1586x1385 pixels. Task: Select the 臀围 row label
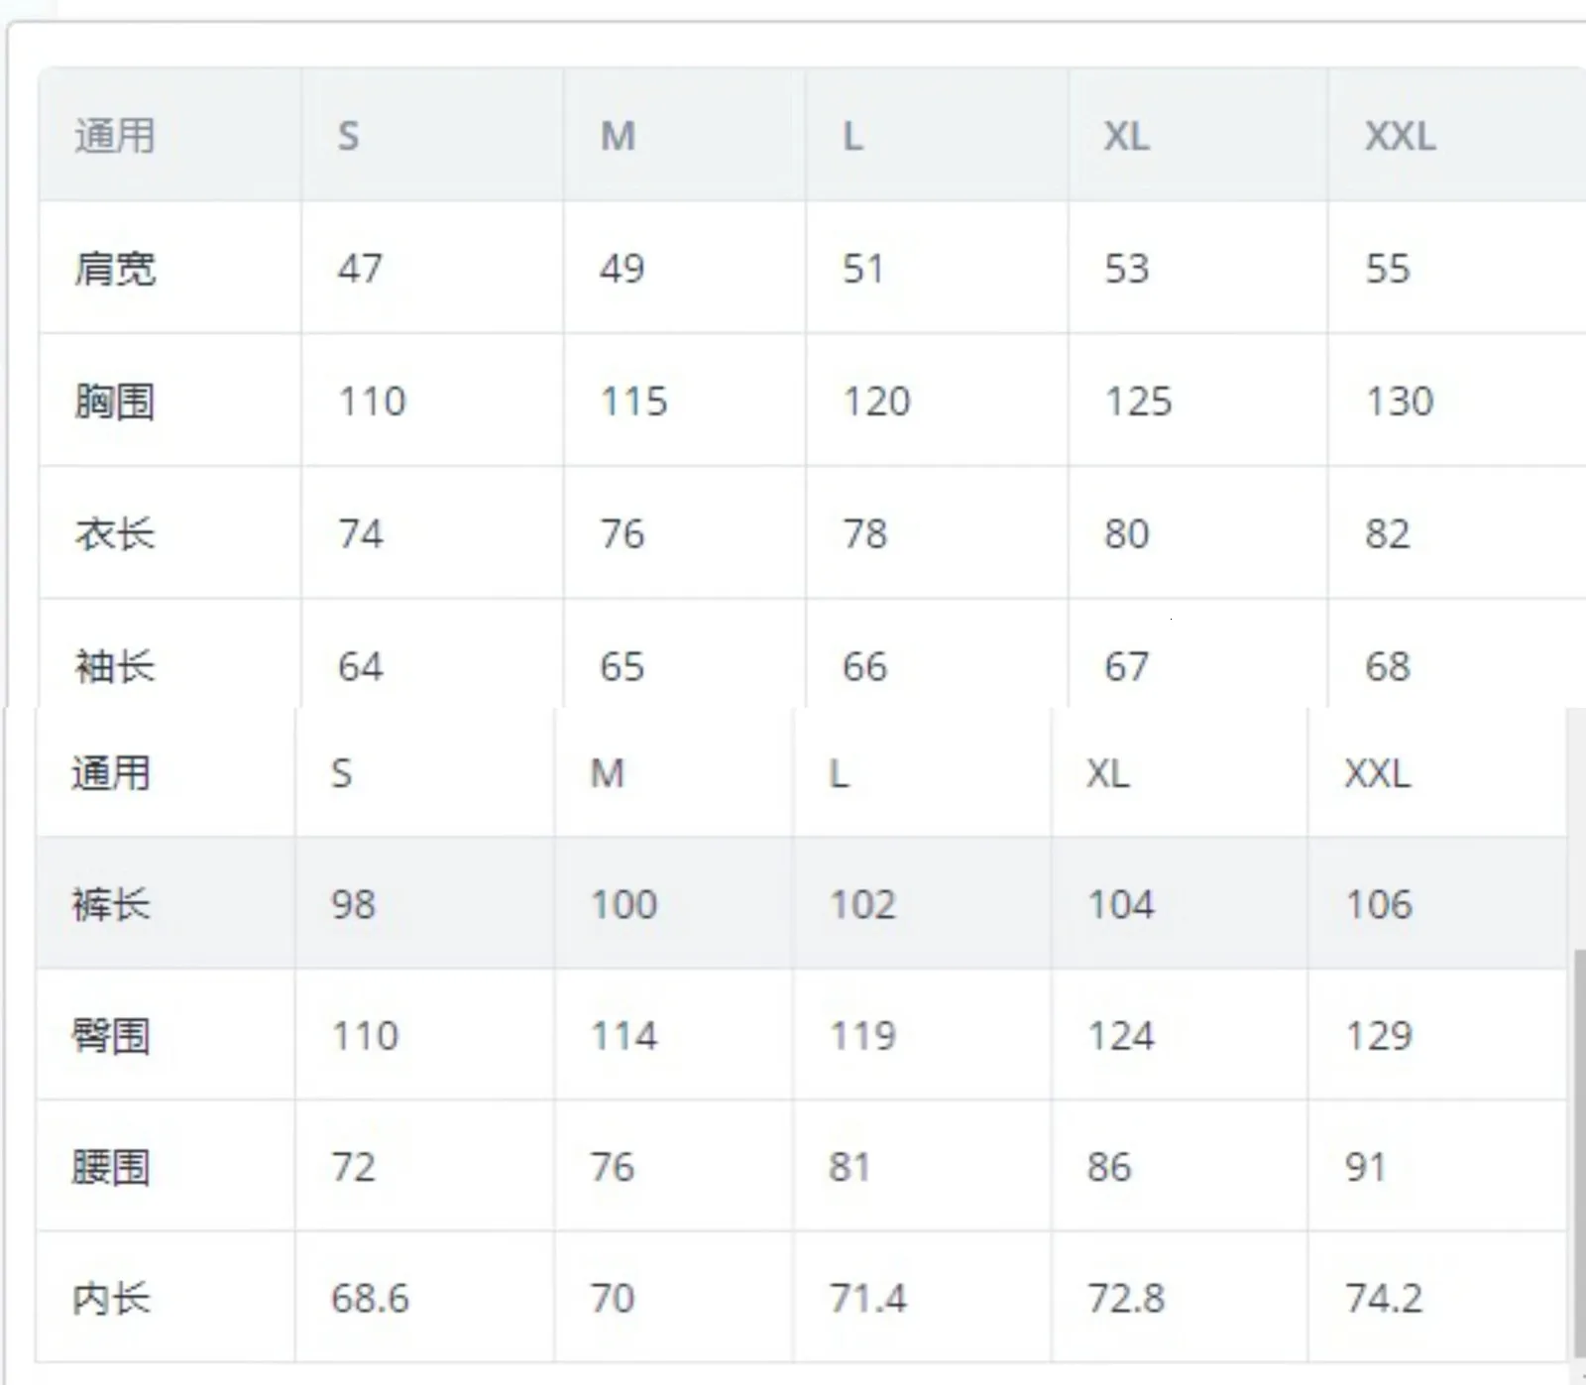click(111, 1036)
